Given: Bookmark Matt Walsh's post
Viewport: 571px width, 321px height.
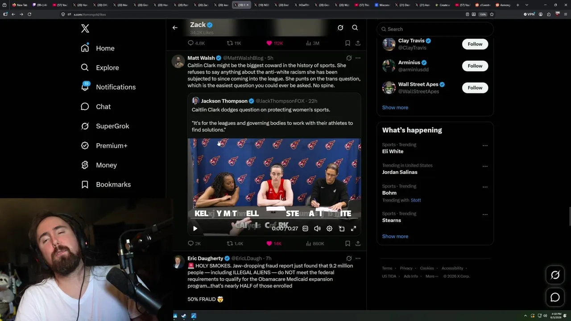Looking at the screenshot, I should coord(348,243).
